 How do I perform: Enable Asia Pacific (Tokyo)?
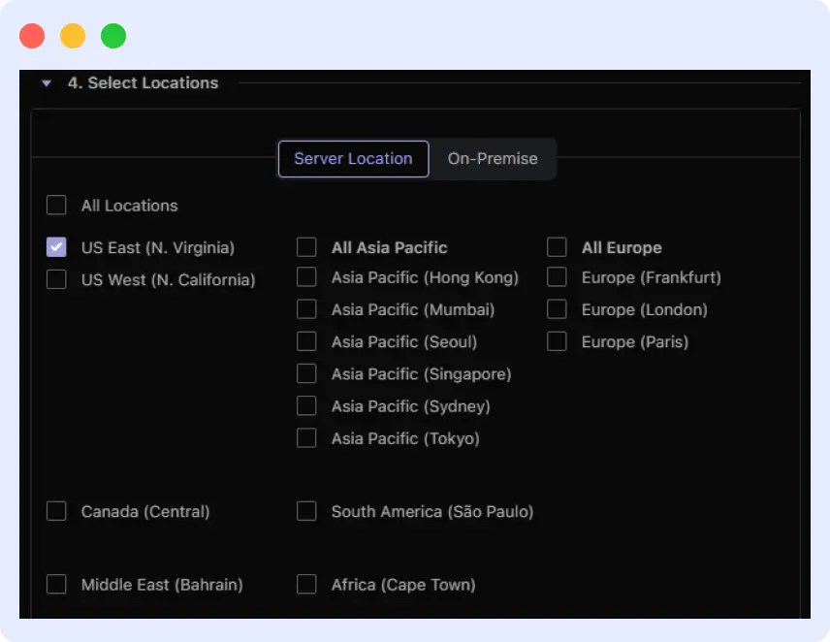(306, 437)
